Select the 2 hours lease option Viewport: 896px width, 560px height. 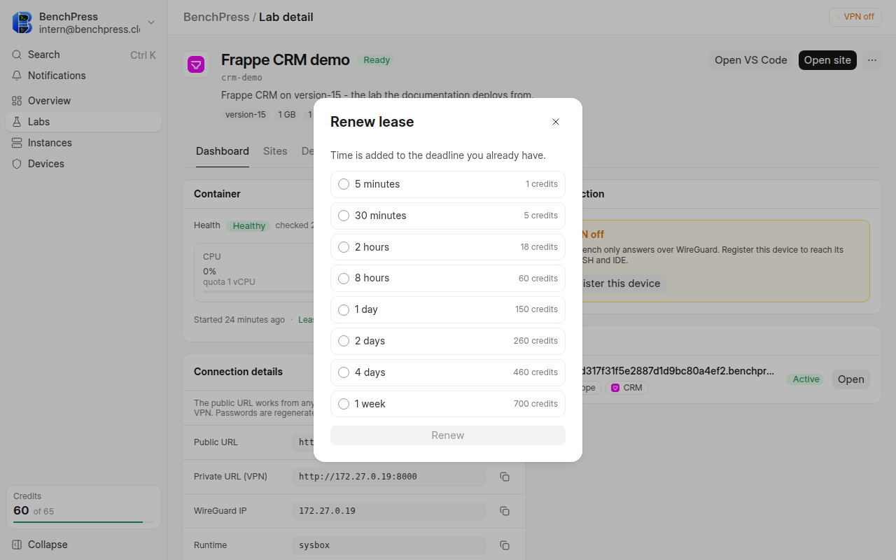(x=448, y=247)
